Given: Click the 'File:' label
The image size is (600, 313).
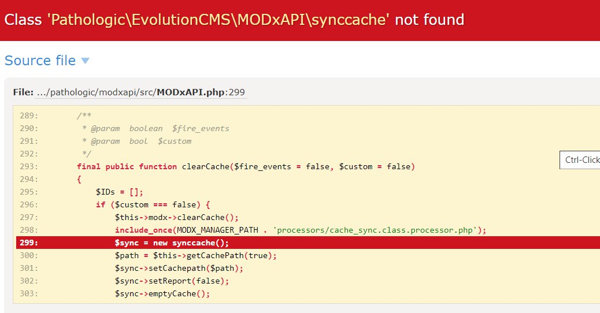Looking at the screenshot, I should 23,92.
